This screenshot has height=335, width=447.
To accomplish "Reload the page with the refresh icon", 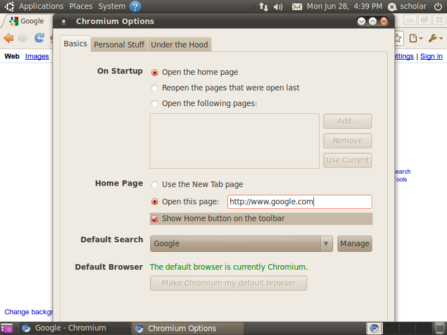I will (x=39, y=37).
